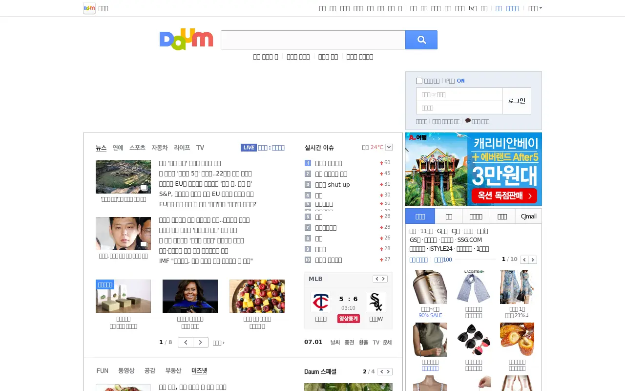Click the next arrow beside Daum 스페셜 2/4
The width and height of the screenshot is (625, 391).
tap(389, 372)
